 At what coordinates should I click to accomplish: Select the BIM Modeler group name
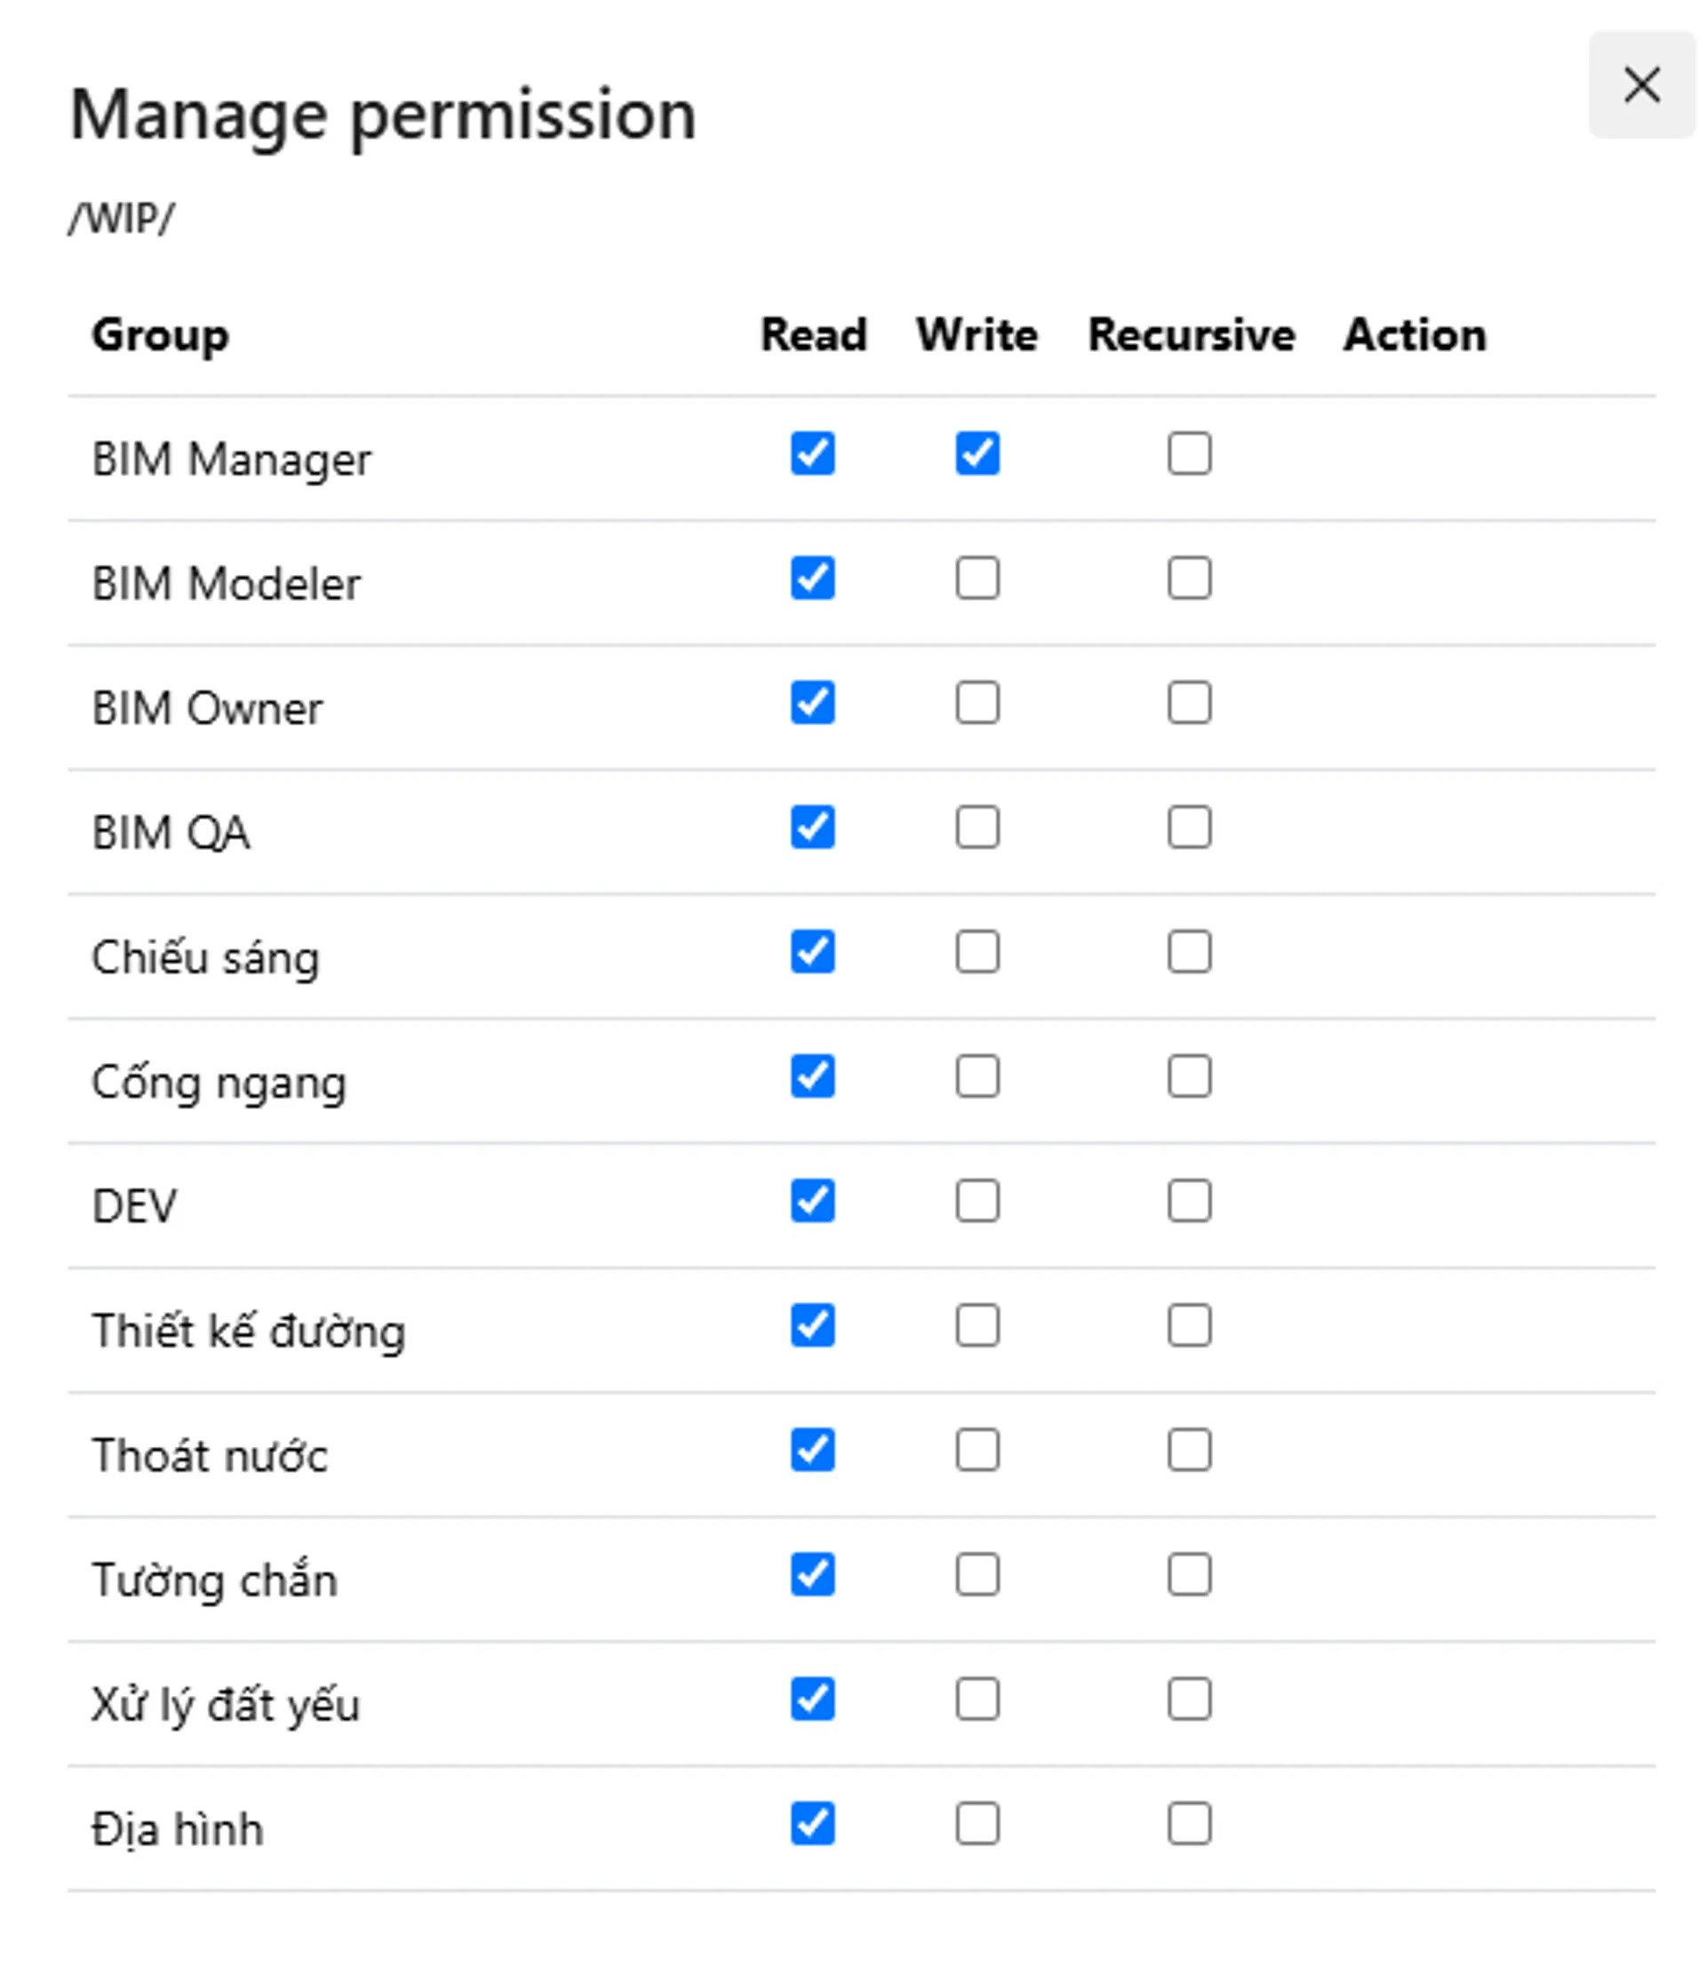226,584
